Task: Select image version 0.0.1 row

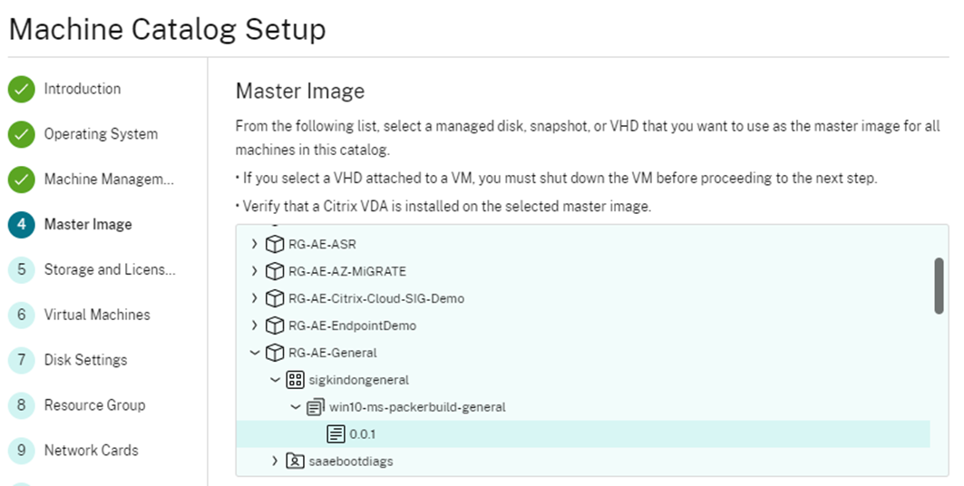Action: coord(583,433)
